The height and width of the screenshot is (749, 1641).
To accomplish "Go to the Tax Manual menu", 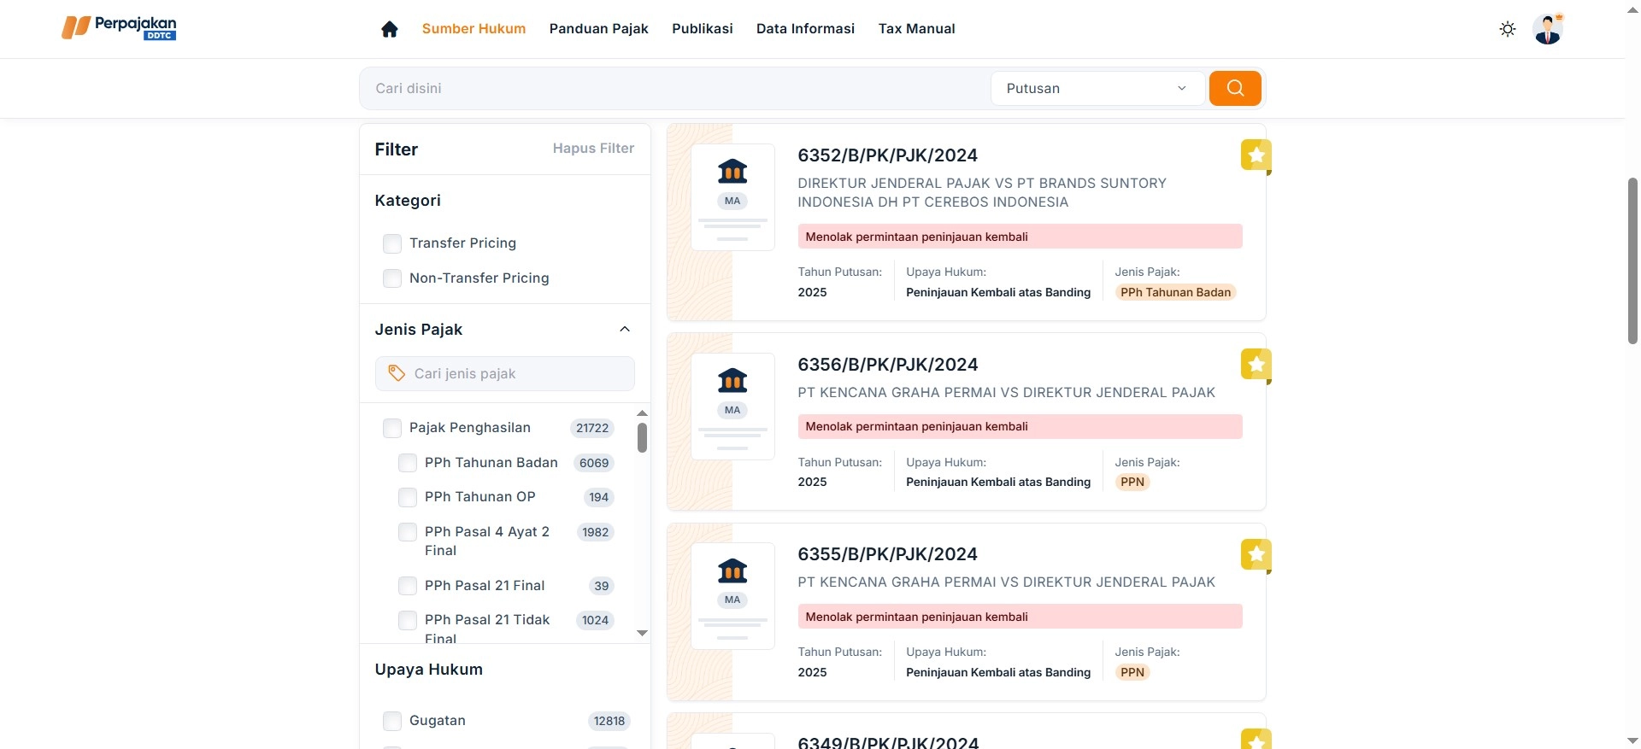I will (x=916, y=29).
